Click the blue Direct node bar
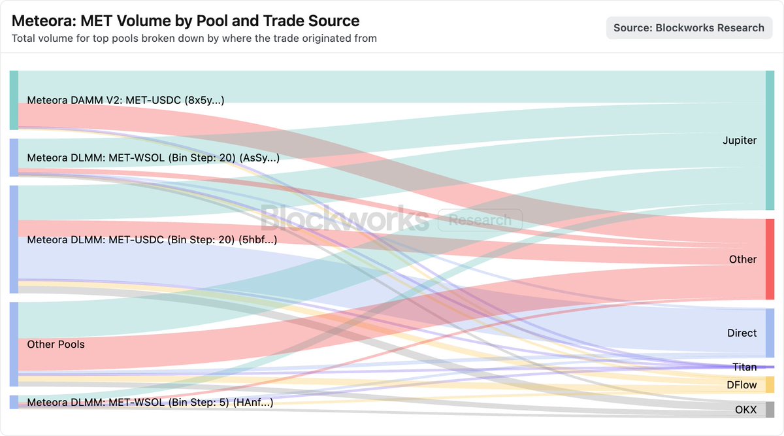Image resolution: width=784 pixels, height=436 pixels. pyautogui.click(x=770, y=333)
